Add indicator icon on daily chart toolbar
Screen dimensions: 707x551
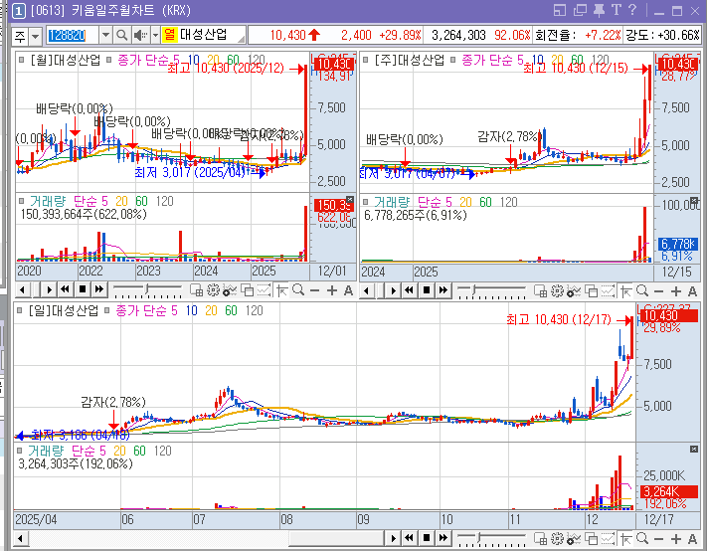(x=574, y=538)
